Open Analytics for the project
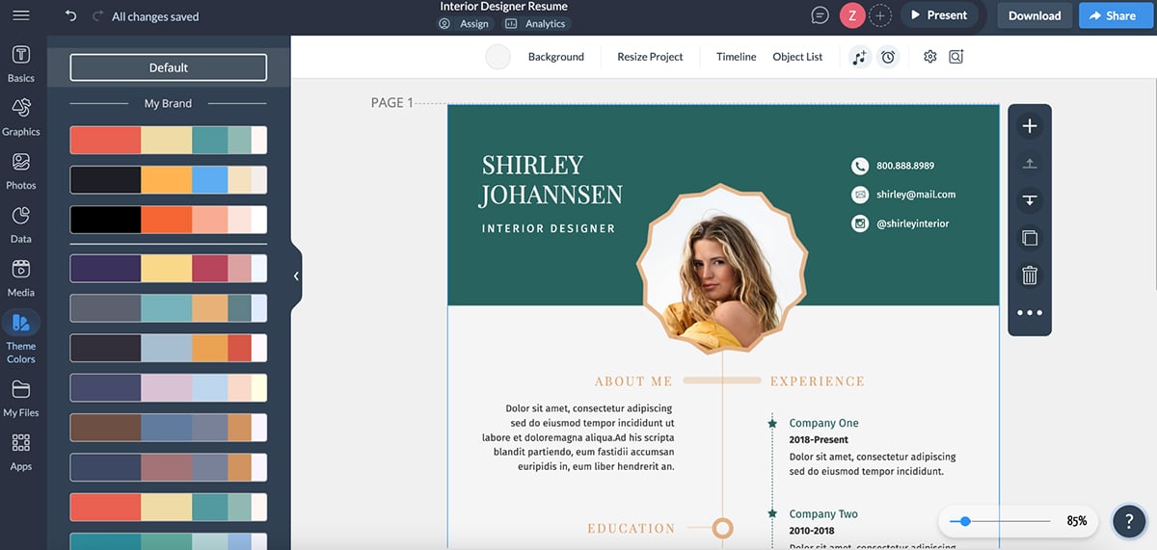 536,24
